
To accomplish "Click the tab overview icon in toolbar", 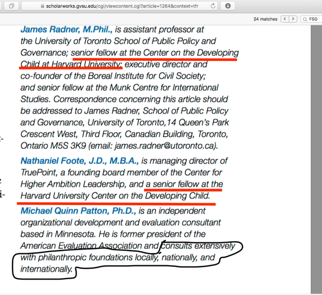I will point(12,6).
